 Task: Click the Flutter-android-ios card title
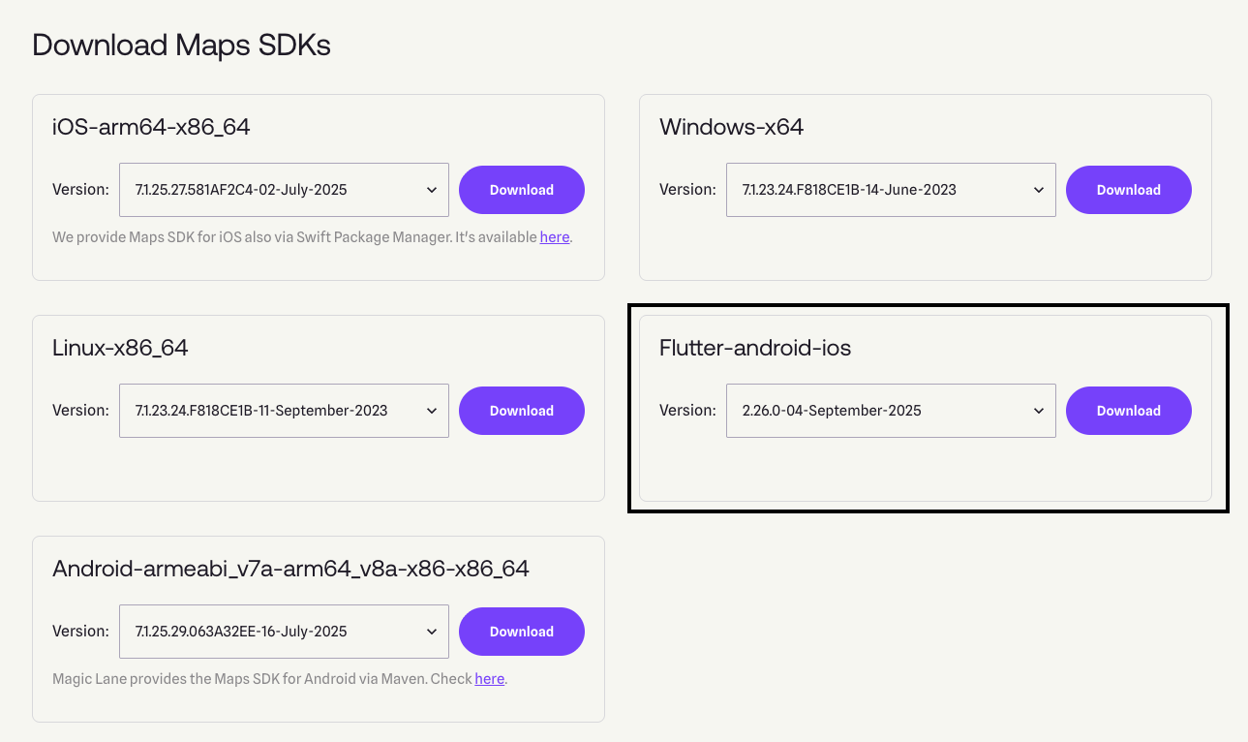pyautogui.click(x=755, y=348)
